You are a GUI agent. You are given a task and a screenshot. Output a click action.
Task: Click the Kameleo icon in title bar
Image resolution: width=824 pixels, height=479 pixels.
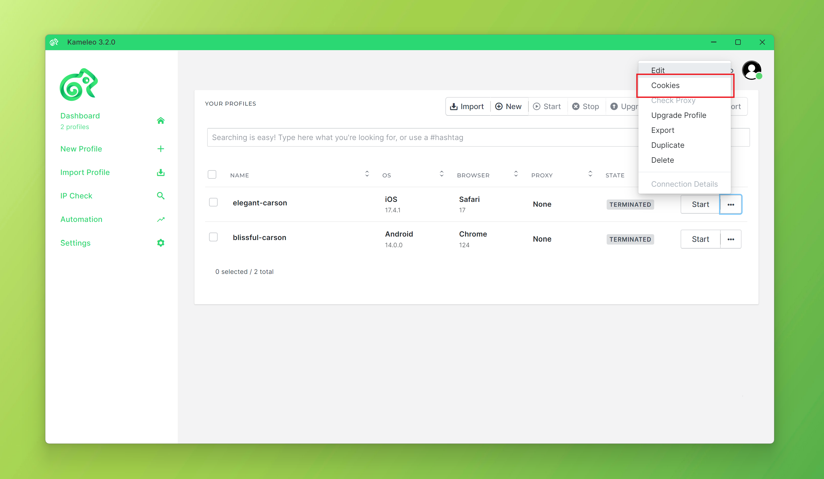tap(54, 42)
